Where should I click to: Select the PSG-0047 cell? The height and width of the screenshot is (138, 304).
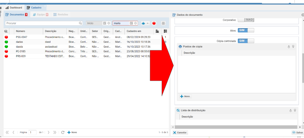[28, 37]
